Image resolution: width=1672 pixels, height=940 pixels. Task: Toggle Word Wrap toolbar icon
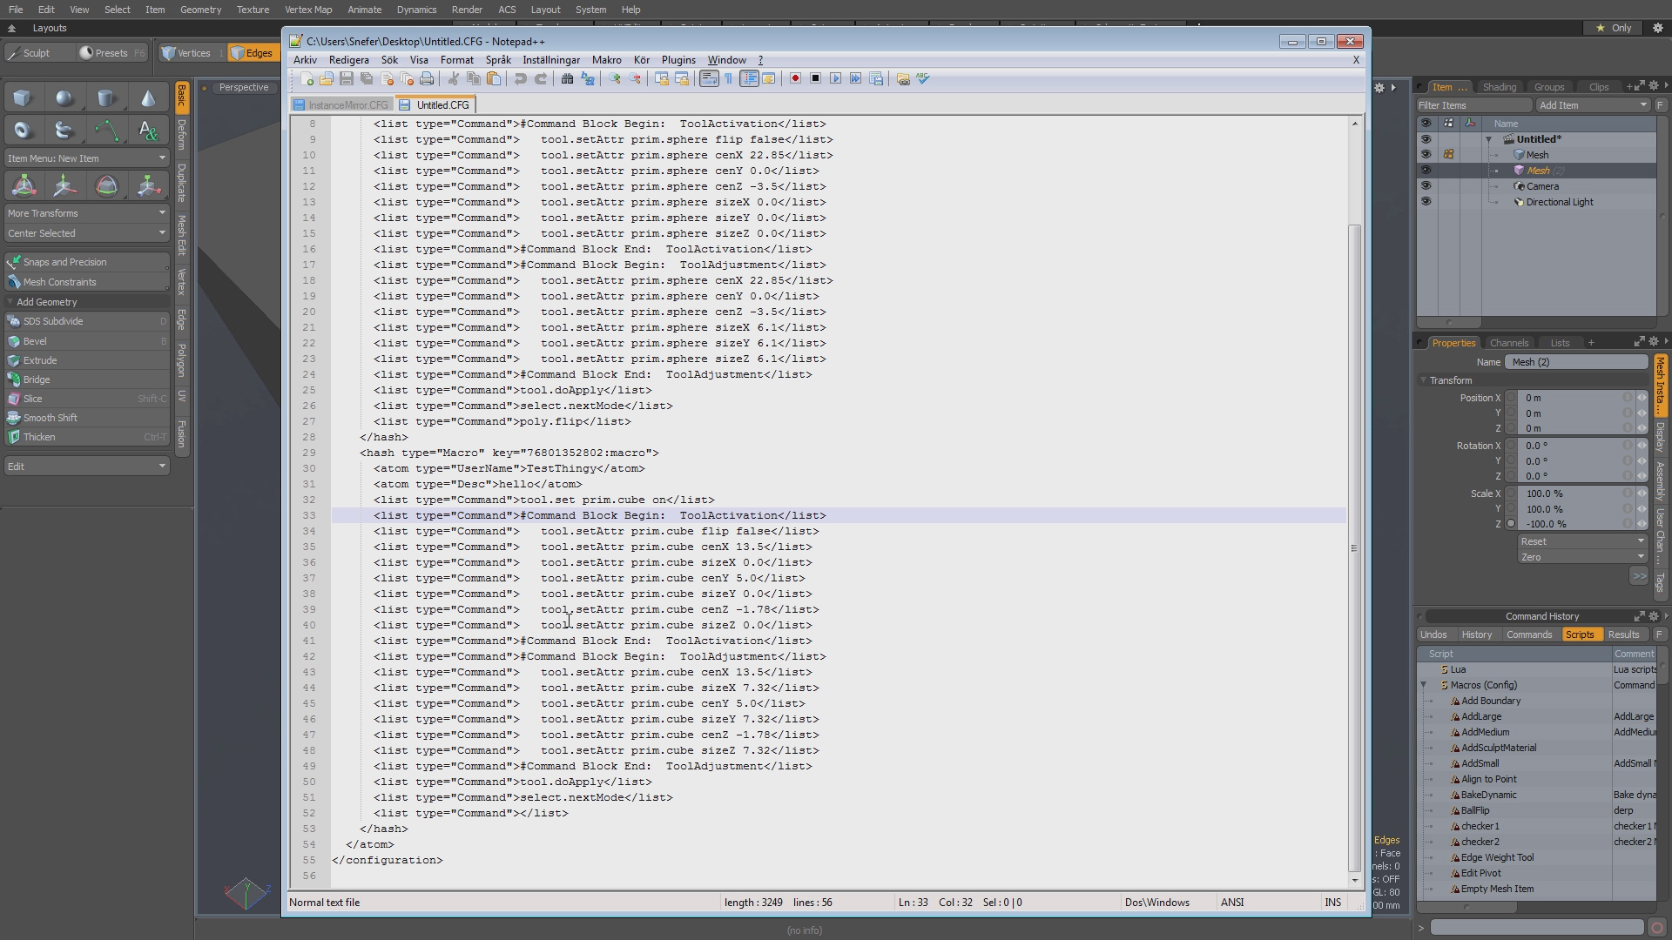pyautogui.click(x=709, y=79)
